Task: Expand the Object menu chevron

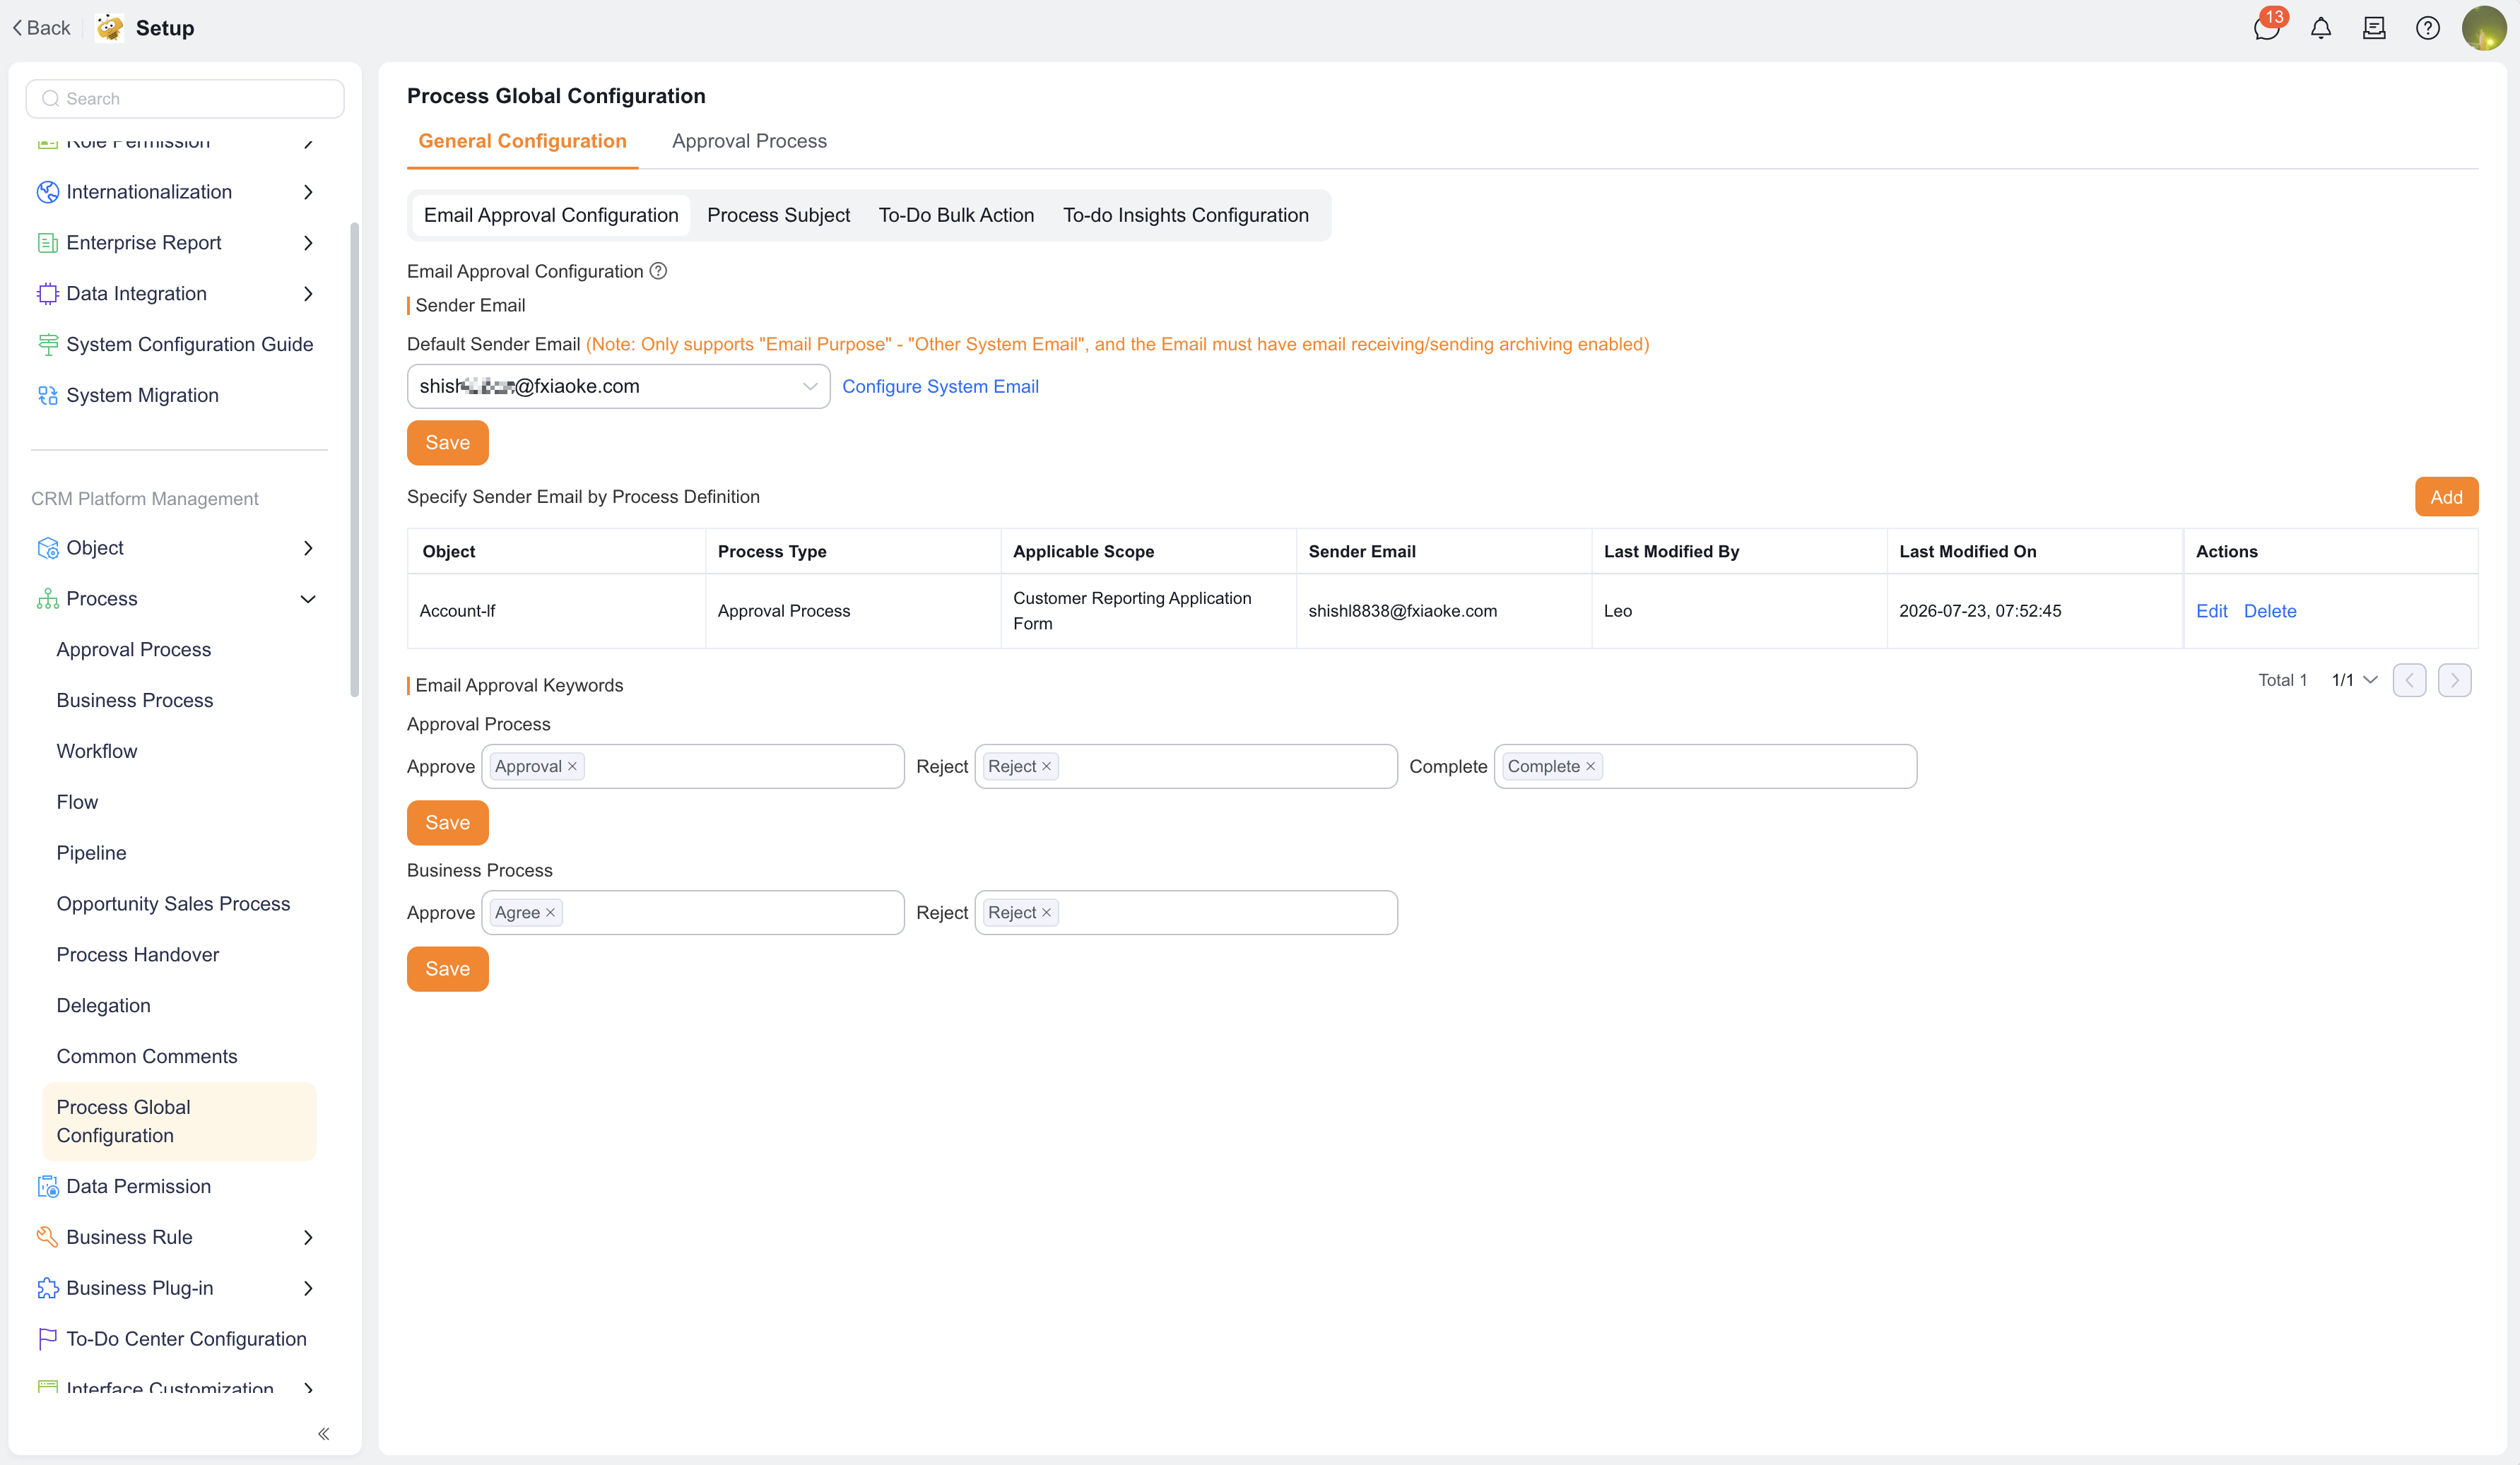Action: click(308, 547)
